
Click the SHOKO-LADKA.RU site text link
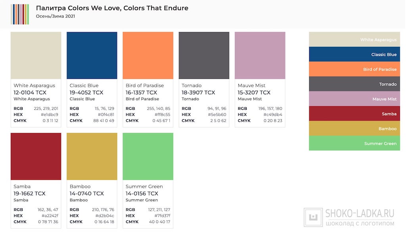pyautogui.click(x=360, y=214)
